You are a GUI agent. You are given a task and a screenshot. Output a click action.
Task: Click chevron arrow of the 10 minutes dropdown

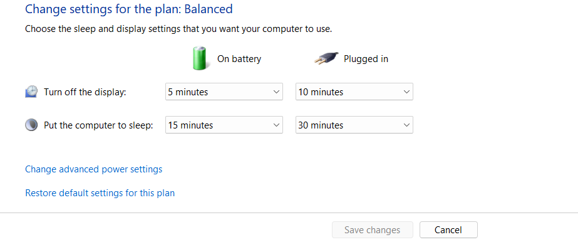406,92
